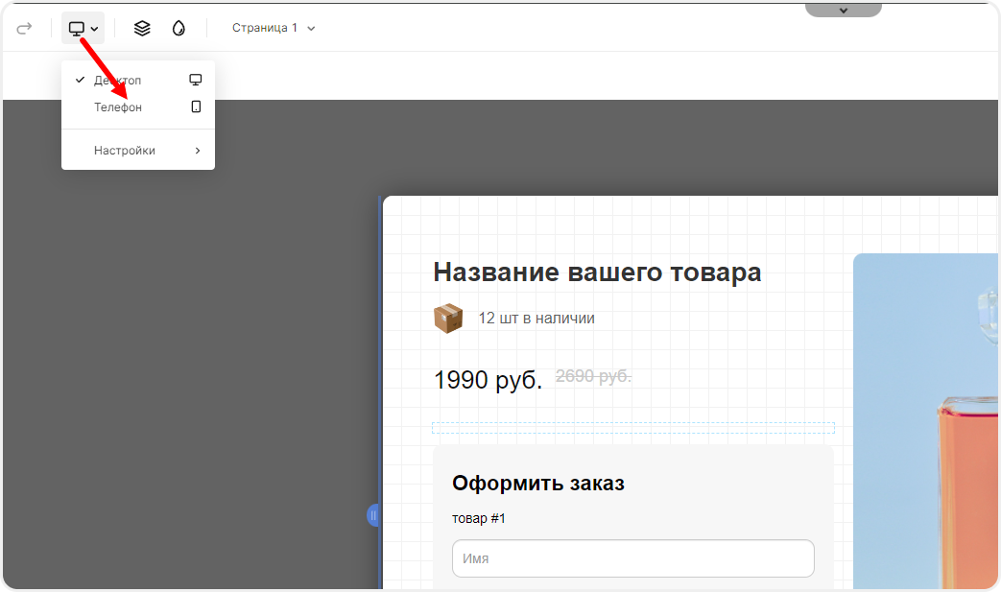Select the Десктоп view option
Screen dimensions: 1001x592
(x=138, y=81)
